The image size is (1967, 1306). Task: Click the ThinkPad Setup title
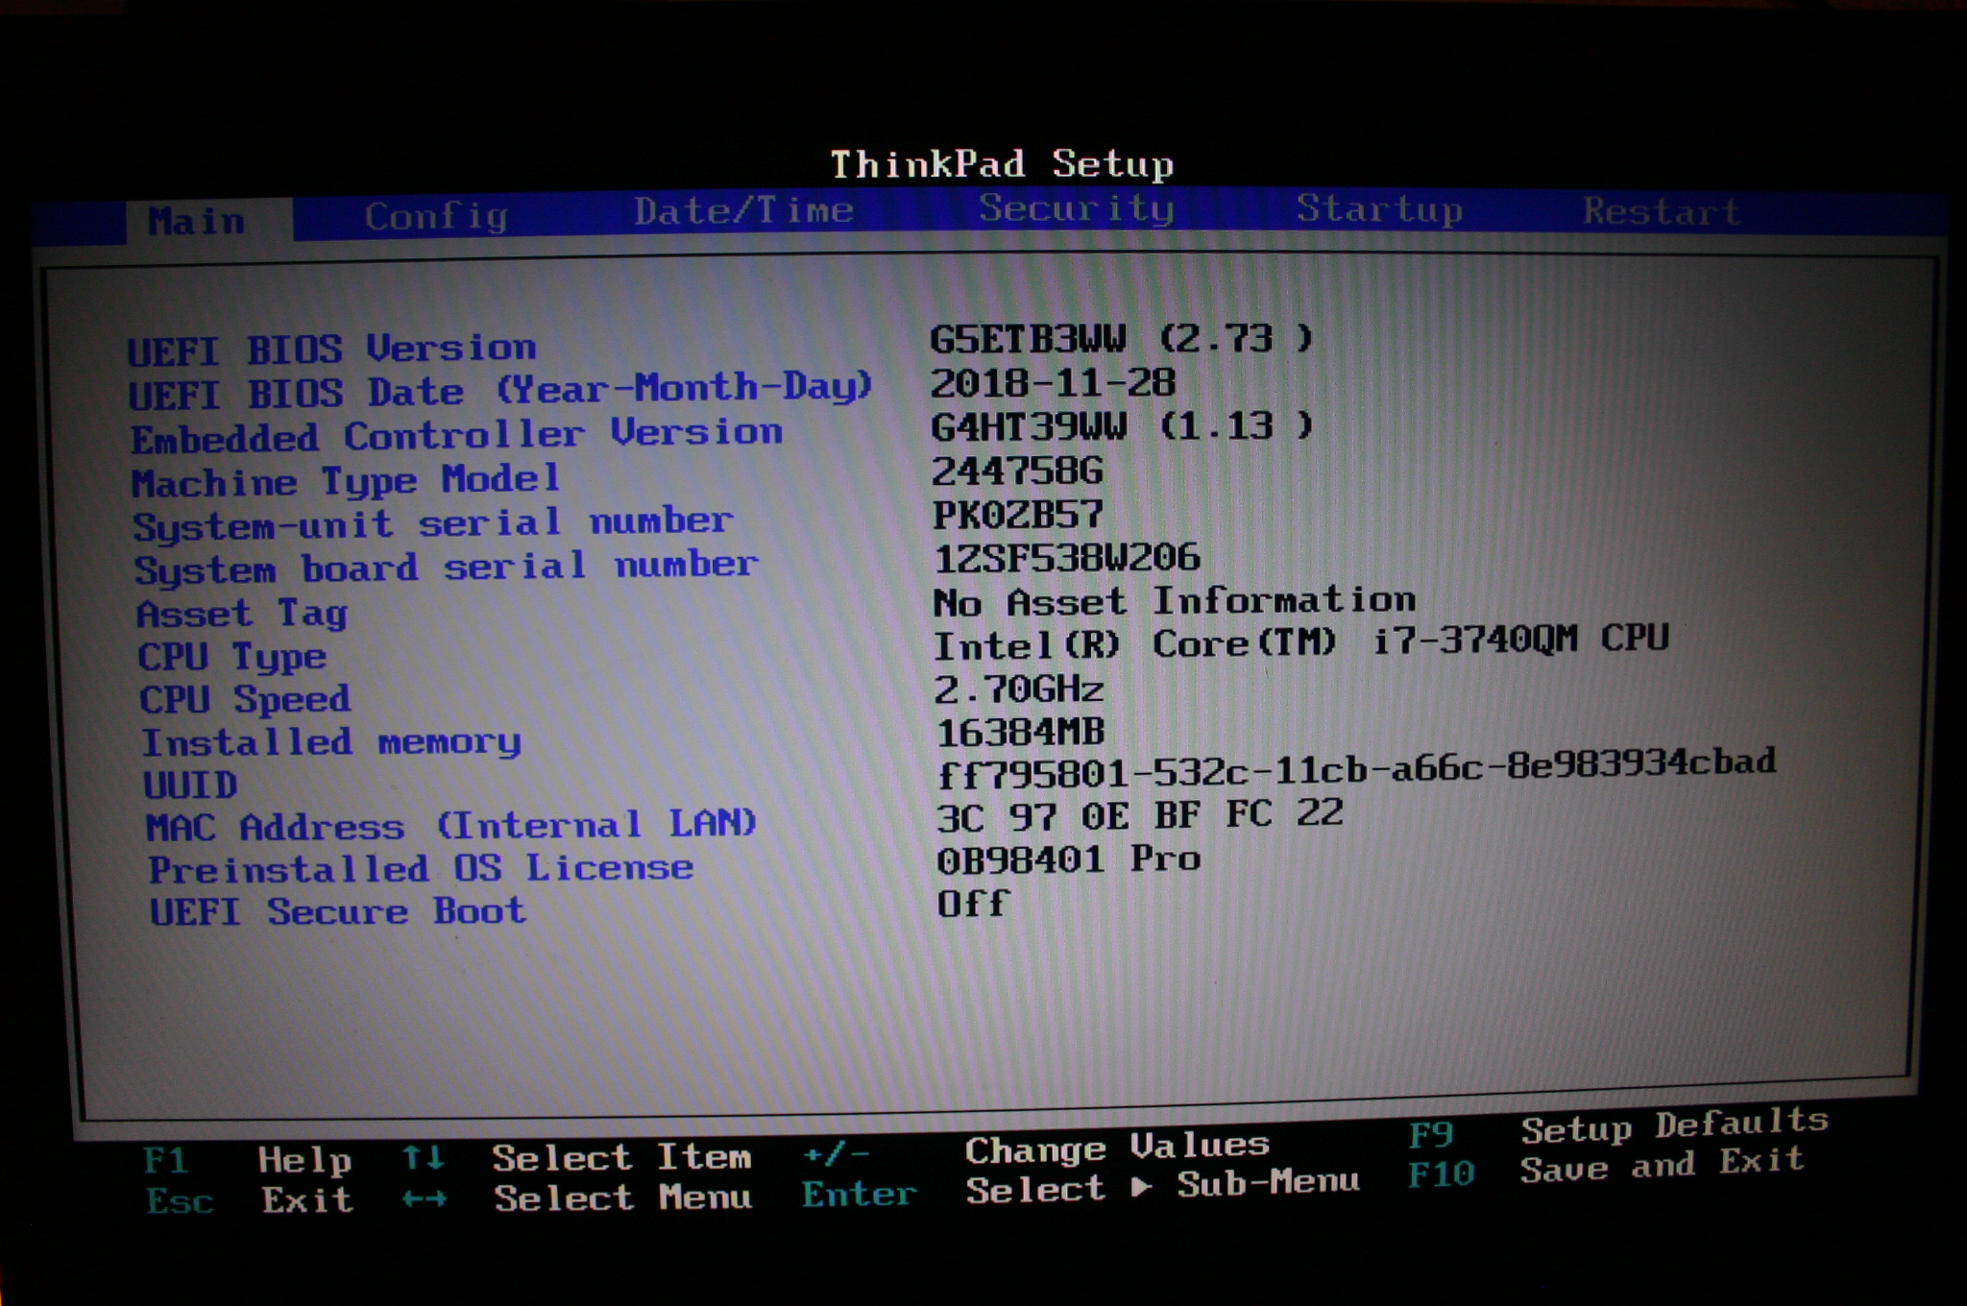(x=1002, y=164)
